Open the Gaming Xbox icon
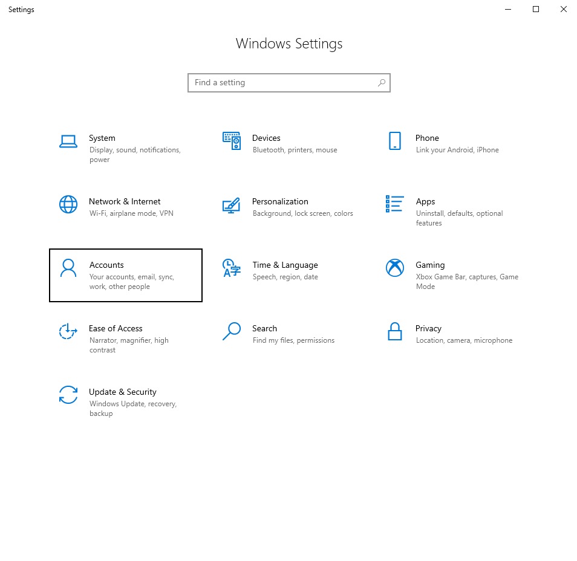This screenshot has width=577, height=561. point(395,268)
